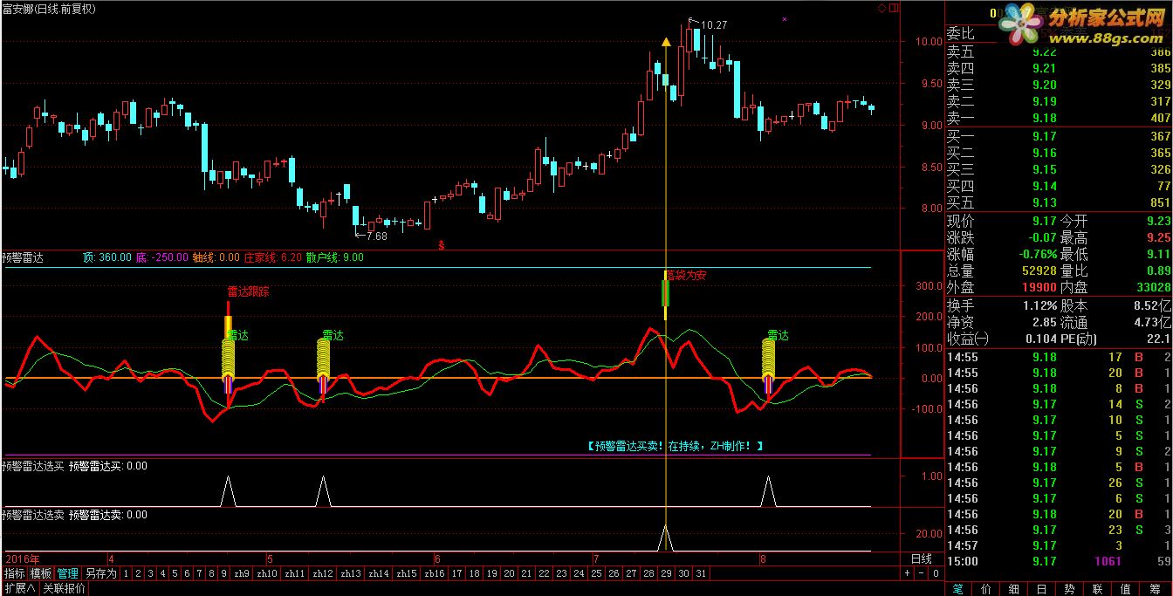Click the 日线 period label on time axis
The image size is (1173, 596).
[922, 558]
